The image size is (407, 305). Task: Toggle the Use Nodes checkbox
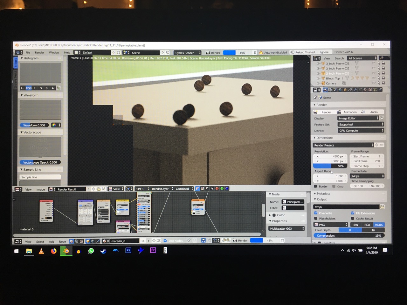pos(165,241)
